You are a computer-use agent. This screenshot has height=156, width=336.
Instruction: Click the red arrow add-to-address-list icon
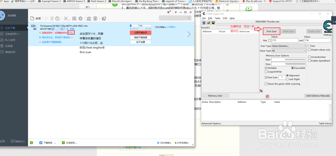click(x=261, y=91)
